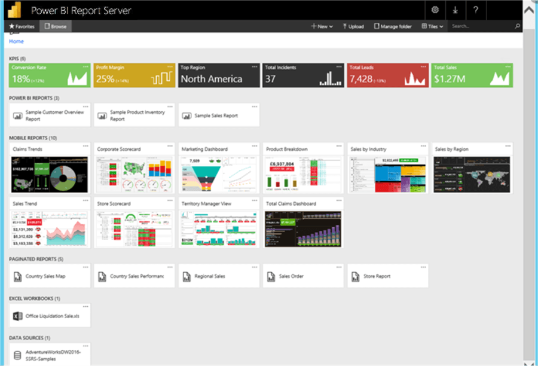Screen dimensions: 538x366
Task: Open ellipsis menu on Office Liquidation Sale tile
Action: coord(85,306)
